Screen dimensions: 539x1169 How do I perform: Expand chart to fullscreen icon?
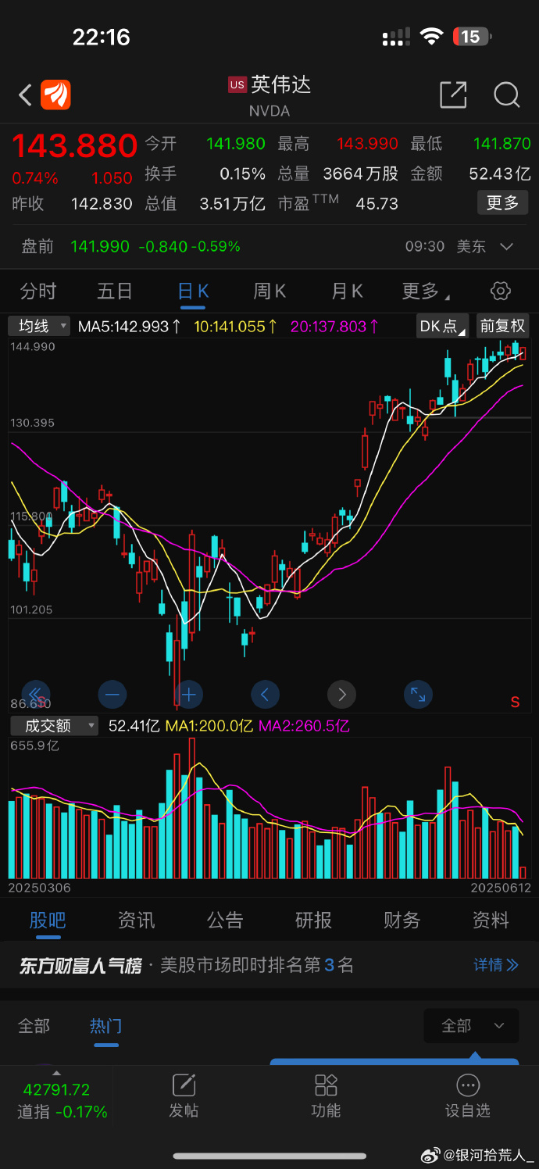[418, 694]
